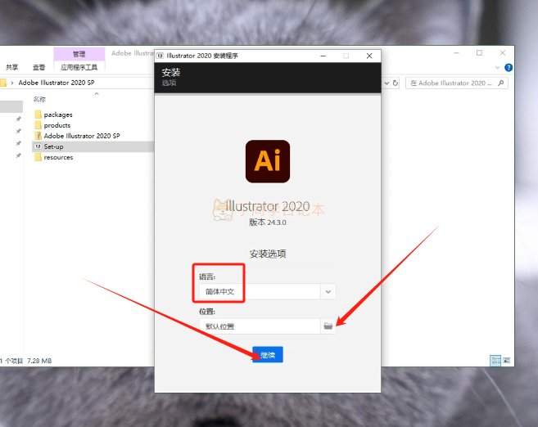Image resolution: width=538 pixels, height=427 pixels.
Task: Close the Illustrator 2020 installer window
Action: point(369,56)
